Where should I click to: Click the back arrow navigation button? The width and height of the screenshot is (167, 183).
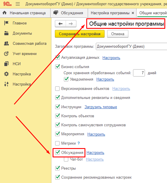tap(60, 24)
